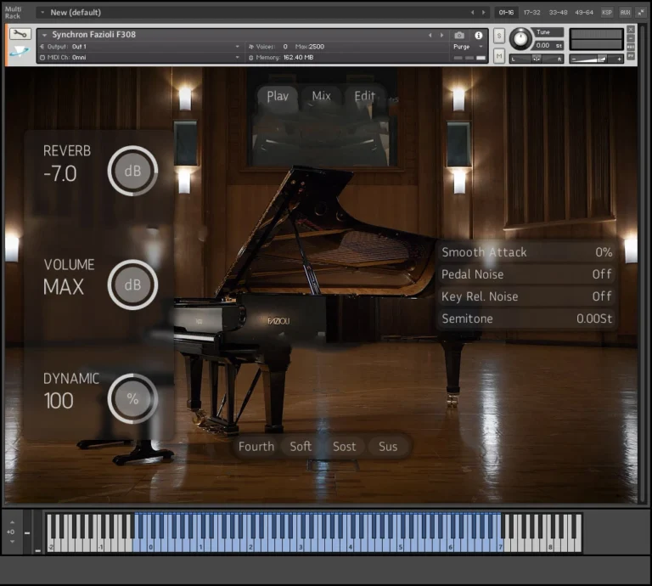Load the next instrument using the right arrow
This screenshot has height=586, width=652.
[x=441, y=36]
